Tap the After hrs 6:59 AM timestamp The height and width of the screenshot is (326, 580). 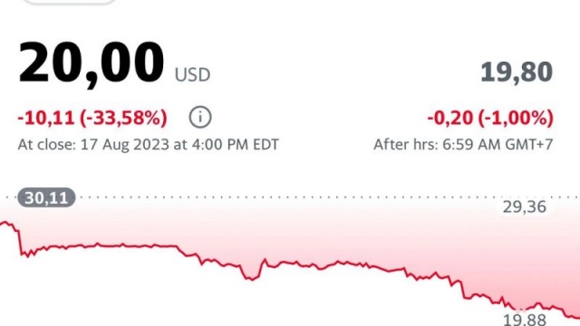463,144
